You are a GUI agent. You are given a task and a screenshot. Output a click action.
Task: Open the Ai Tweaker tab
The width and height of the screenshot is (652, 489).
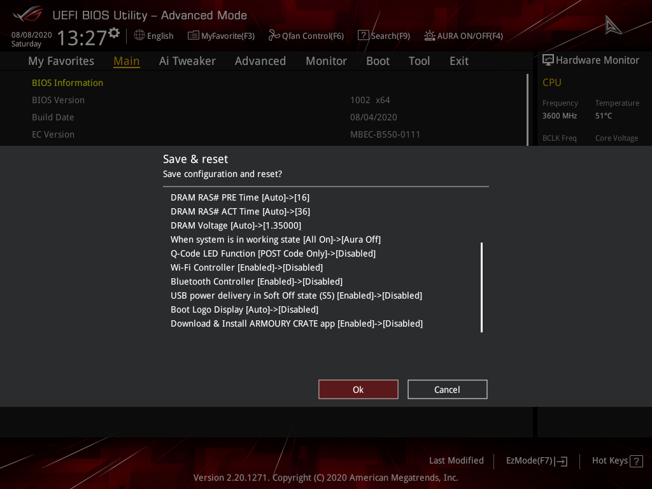[187, 61]
